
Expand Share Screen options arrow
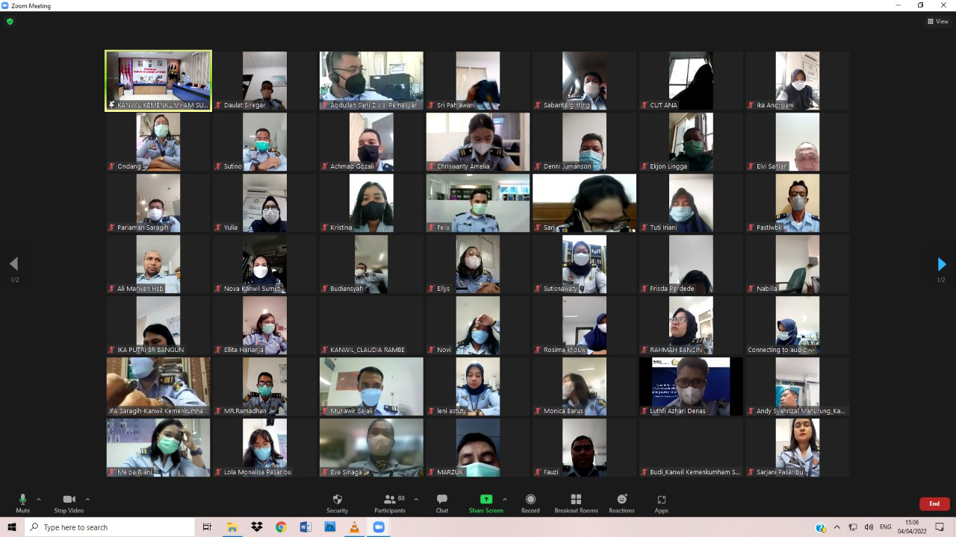pos(505,500)
